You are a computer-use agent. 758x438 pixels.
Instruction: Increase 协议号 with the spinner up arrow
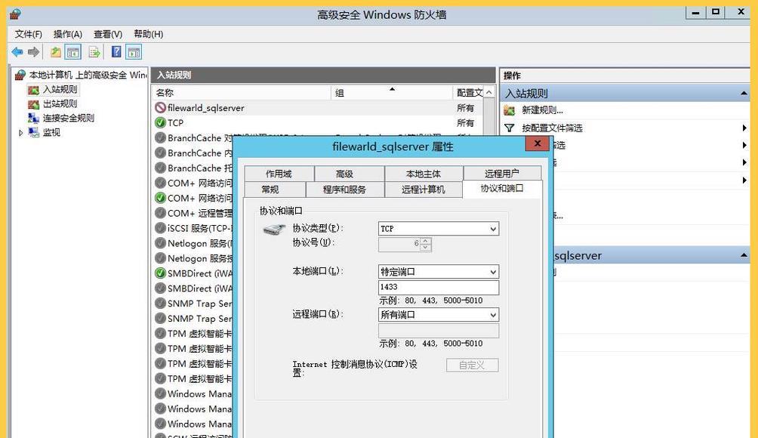[425, 240]
